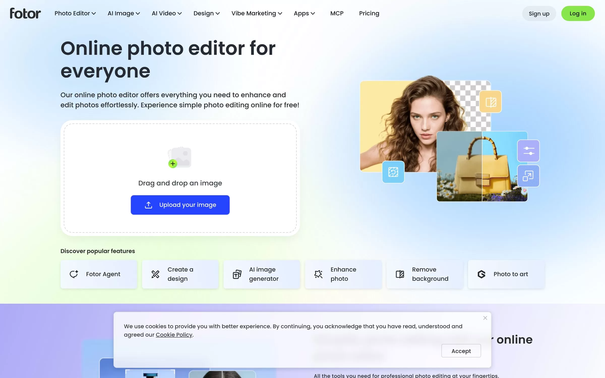Select the Photo to art card
The image size is (605, 378).
click(x=506, y=274)
